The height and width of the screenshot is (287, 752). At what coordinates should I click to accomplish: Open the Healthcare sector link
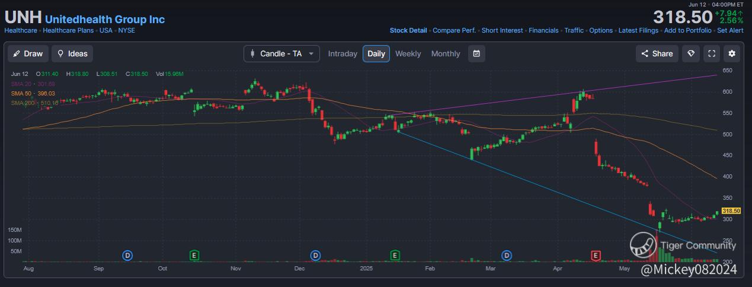(x=20, y=30)
